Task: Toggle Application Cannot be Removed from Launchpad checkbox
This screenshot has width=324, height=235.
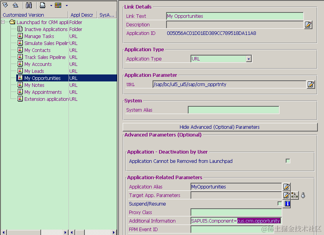Action: [288, 161]
